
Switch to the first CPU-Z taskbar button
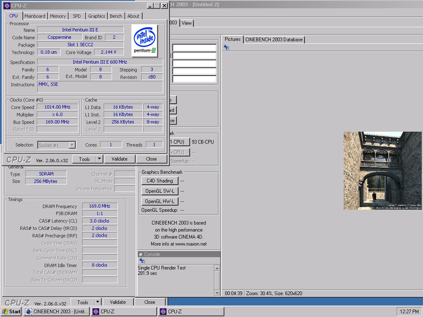pyautogui.click(x=124, y=311)
